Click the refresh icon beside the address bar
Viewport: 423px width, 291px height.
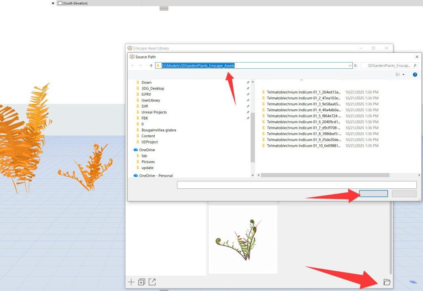(x=356, y=65)
